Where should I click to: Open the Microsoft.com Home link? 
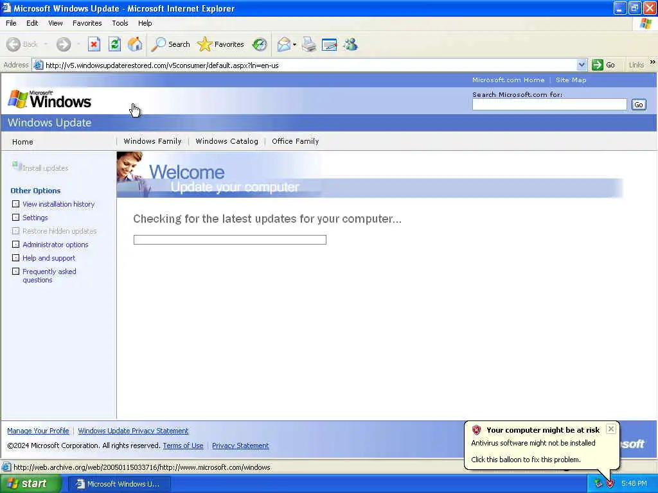click(x=508, y=80)
